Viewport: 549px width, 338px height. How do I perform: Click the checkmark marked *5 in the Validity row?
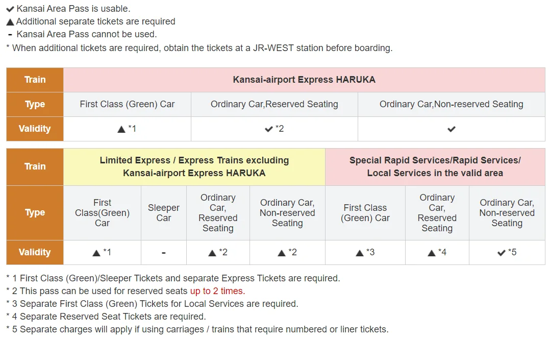[x=502, y=253]
